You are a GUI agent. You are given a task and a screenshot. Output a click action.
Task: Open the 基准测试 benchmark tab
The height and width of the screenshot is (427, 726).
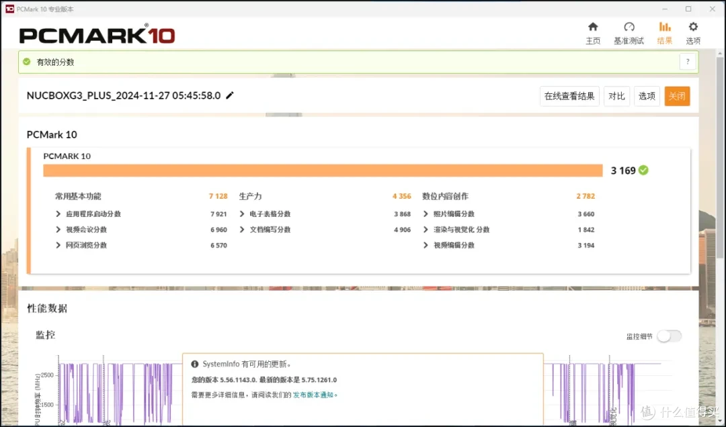click(629, 34)
